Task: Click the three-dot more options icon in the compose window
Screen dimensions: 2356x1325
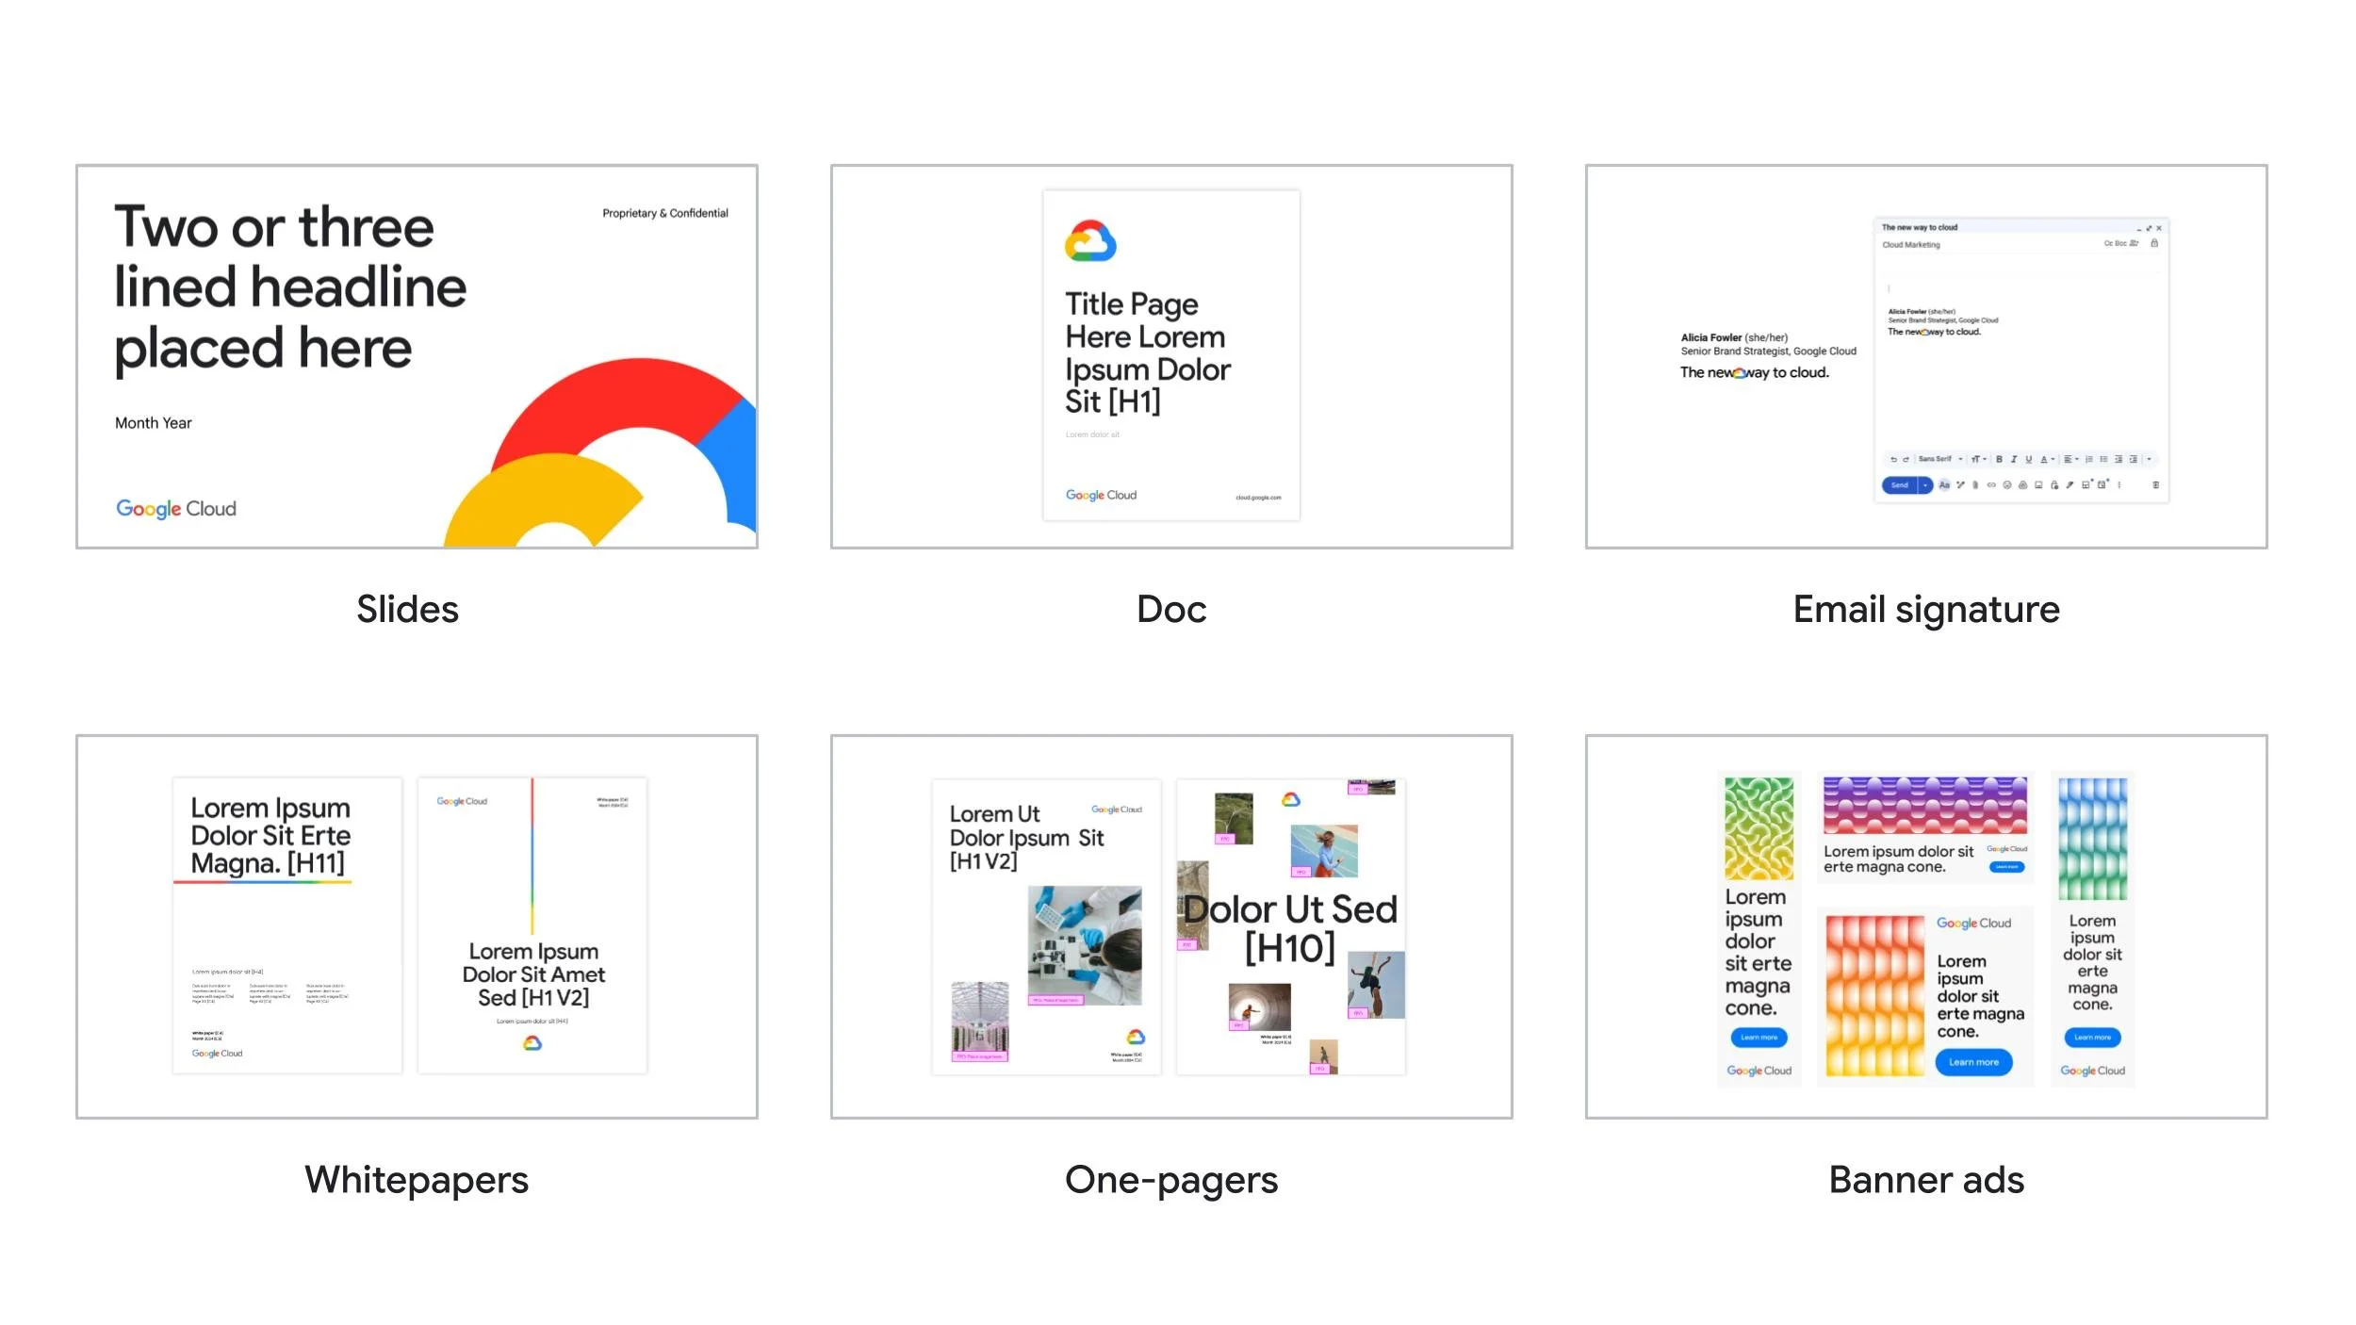Action: coord(2119,485)
